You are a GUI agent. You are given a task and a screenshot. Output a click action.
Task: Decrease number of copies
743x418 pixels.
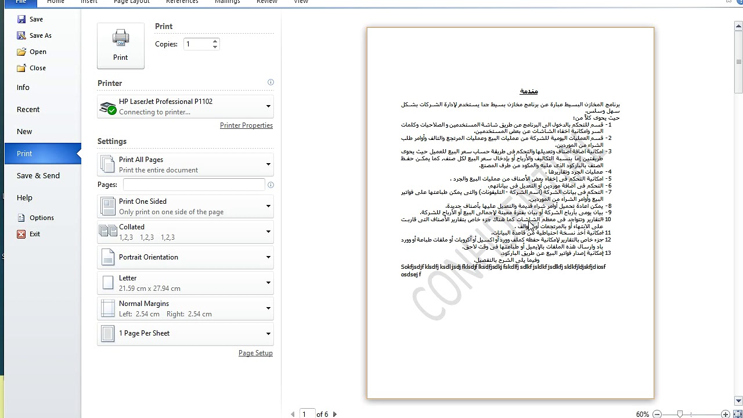point(215,47)
